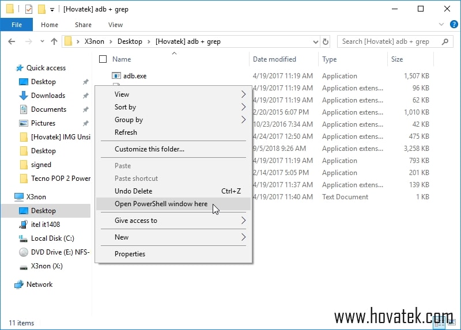Click the X3non computer monitor icon
This screenshot has height=330, width=461.
(19, 197)
